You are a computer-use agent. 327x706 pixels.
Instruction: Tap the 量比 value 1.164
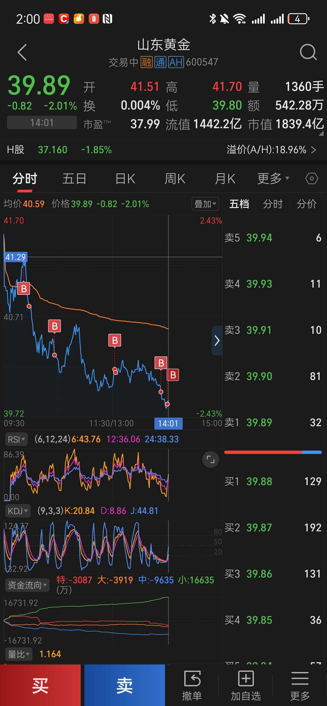[x=50, y=654]
